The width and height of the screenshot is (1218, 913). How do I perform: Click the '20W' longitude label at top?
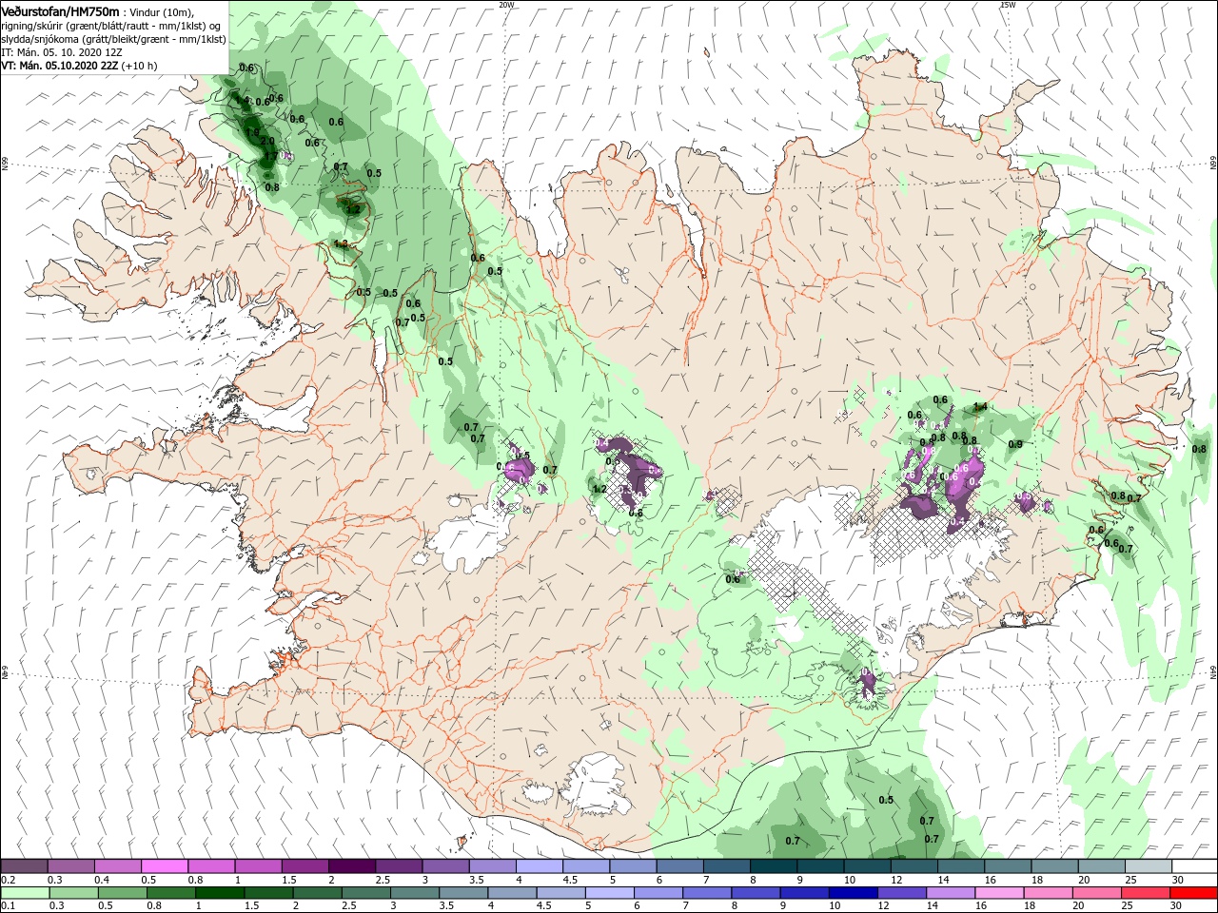[x=506, y=5]
